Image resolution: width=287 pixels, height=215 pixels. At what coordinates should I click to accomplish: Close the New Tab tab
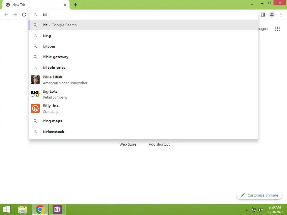coord(65,5)
